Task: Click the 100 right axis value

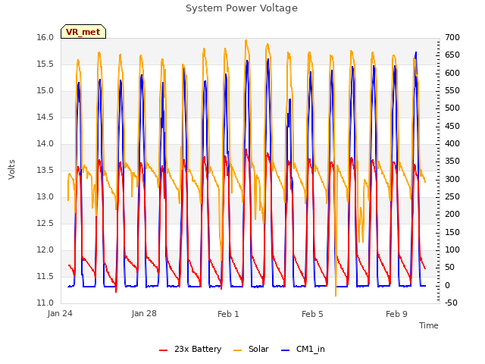Action: (x=452, y=249)
